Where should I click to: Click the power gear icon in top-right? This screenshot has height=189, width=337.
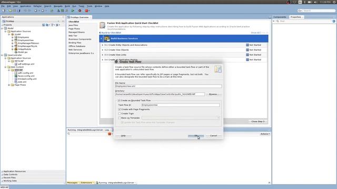(x=334, y=2)
